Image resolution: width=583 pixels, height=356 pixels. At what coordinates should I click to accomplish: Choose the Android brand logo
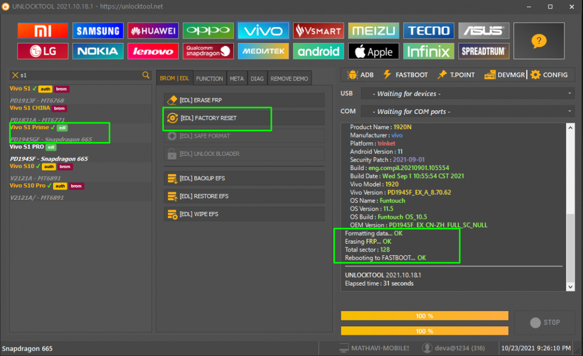pyautogui.click(x=319, y=51)
